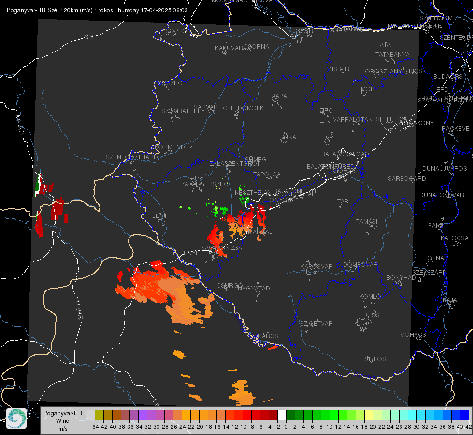Click the dark green swatch between 0 and 2
473x435 pixels.
pyautogui.click(x=290, y=415)
